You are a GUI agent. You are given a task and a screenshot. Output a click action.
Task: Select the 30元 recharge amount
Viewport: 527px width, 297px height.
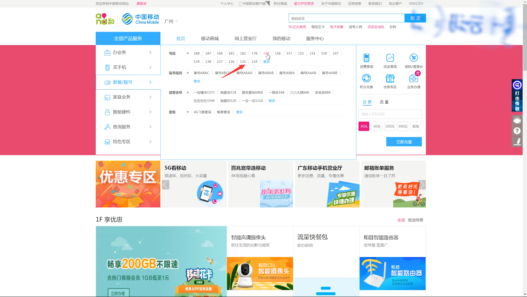click(x=364, y=126)
